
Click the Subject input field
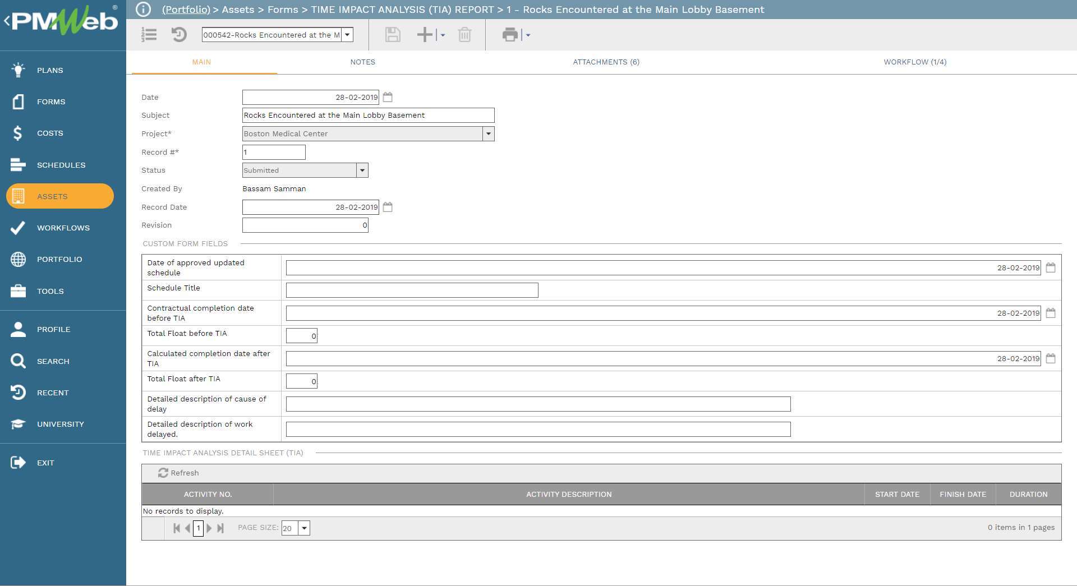point(368,115)
